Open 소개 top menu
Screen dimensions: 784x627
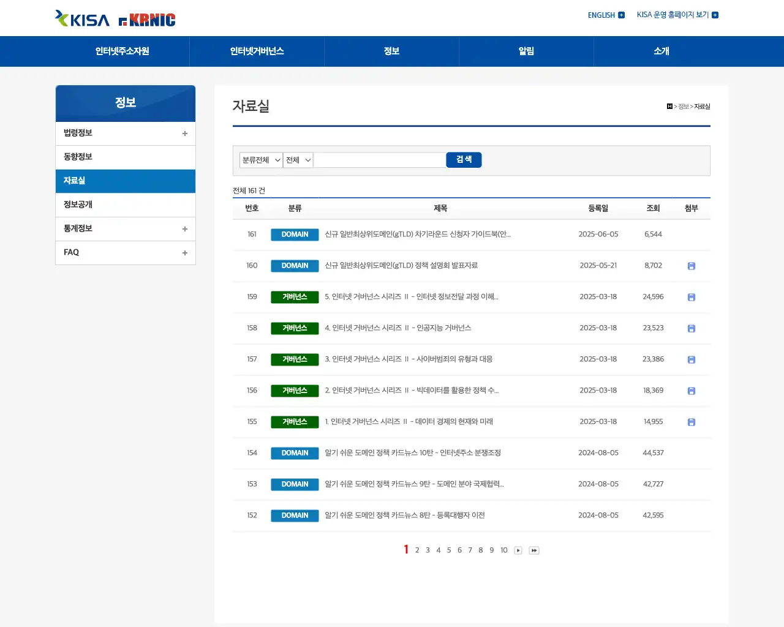(x=661, y=51)
